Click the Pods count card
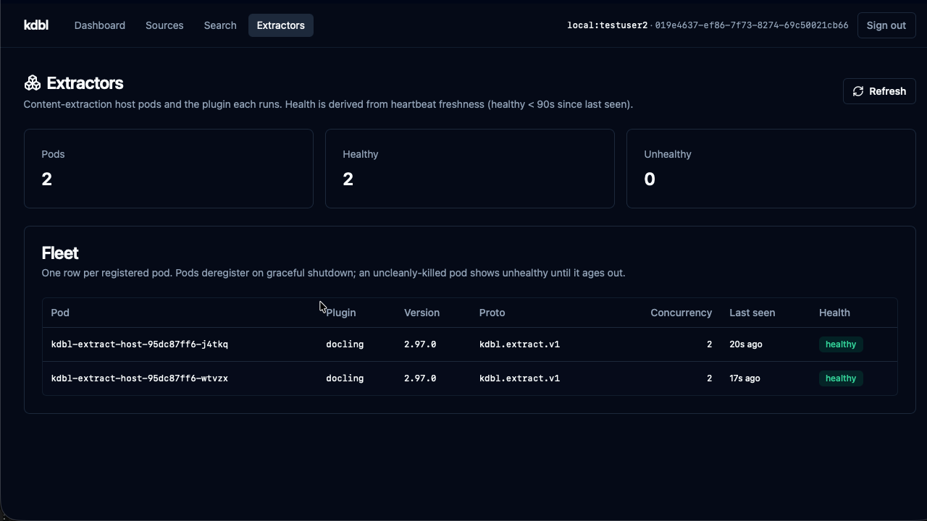Viewport: 927px width, 521px height. 169,169
